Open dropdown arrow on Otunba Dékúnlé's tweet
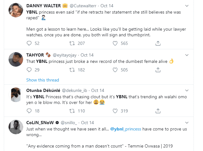The image size is (203, 151). [x=187, y=90]
